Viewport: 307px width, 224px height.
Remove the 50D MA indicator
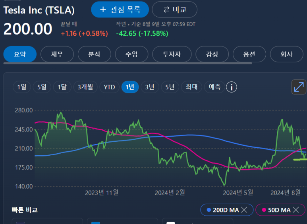(296, 210)
